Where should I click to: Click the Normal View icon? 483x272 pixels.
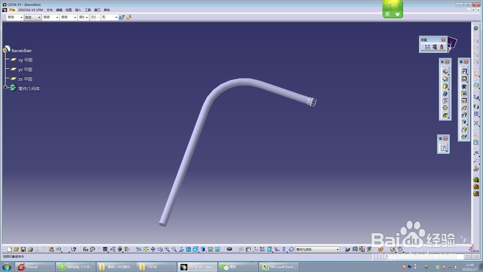[x=182, y=249]
